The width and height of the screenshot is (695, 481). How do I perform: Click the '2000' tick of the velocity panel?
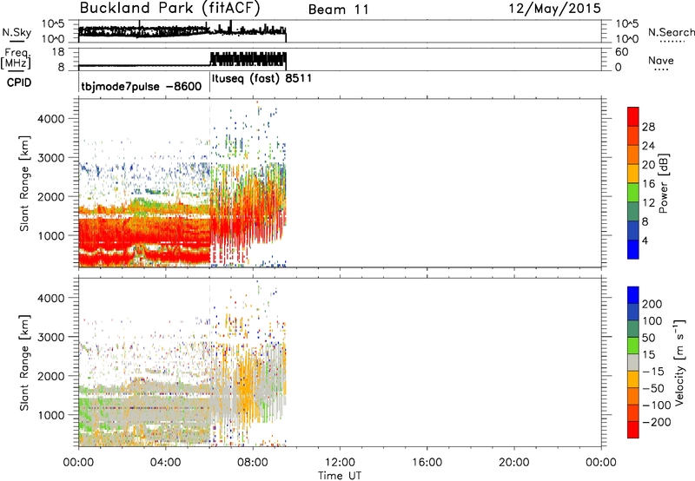click(50, 376)
